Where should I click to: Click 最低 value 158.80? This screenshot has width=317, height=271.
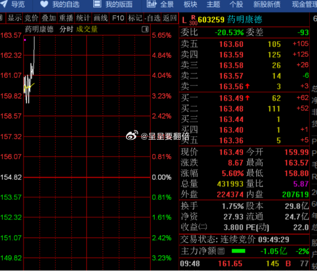pos(296,173)
